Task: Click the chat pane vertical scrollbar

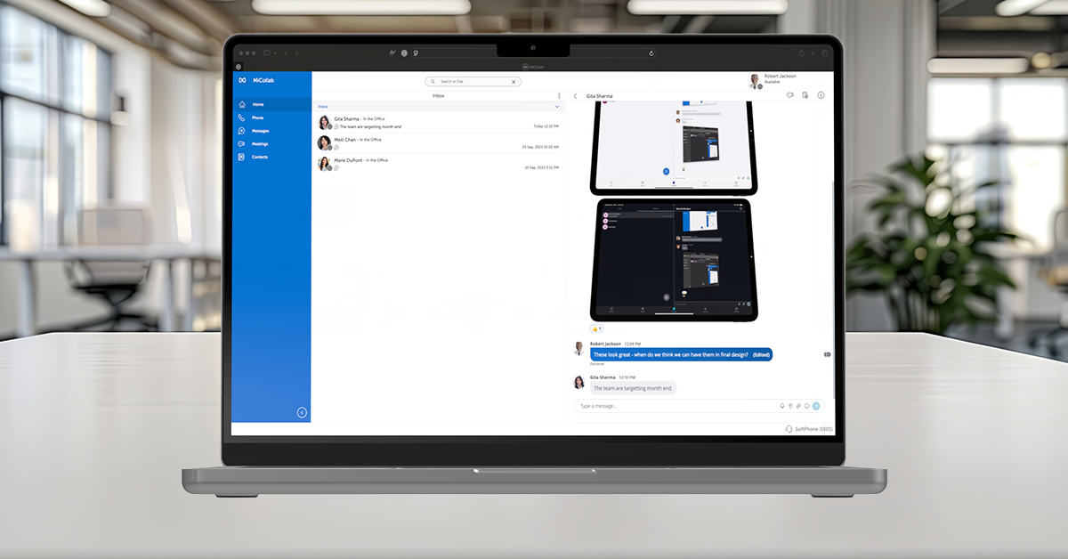Action: tap(834, 267)
